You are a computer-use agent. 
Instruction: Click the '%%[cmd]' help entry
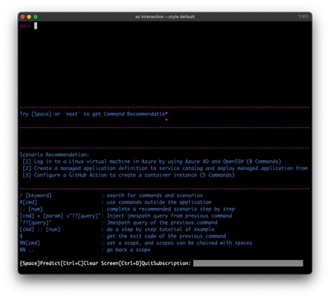[30, 243]
